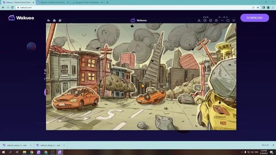Viewport: 276px width, 155px height.
Task: Open the first wakuoo_setup download item
Action: 15,146
